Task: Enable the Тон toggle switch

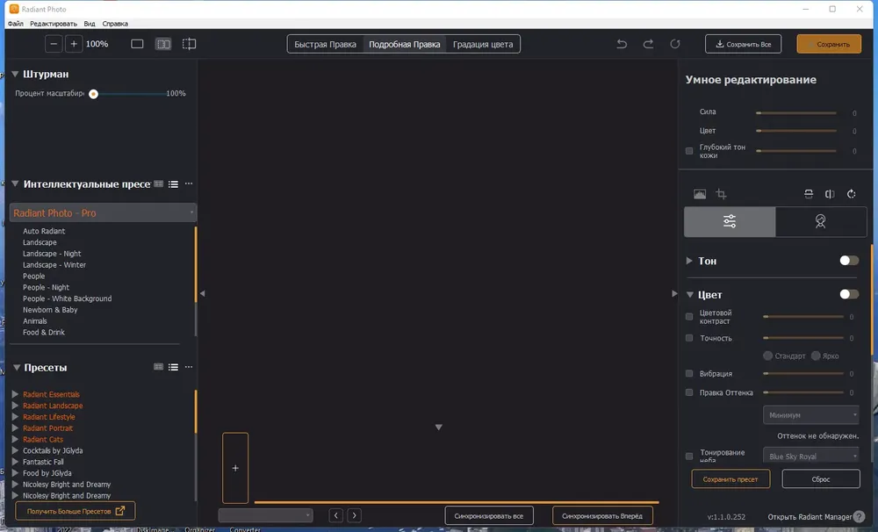Action: tap(849, 261)
